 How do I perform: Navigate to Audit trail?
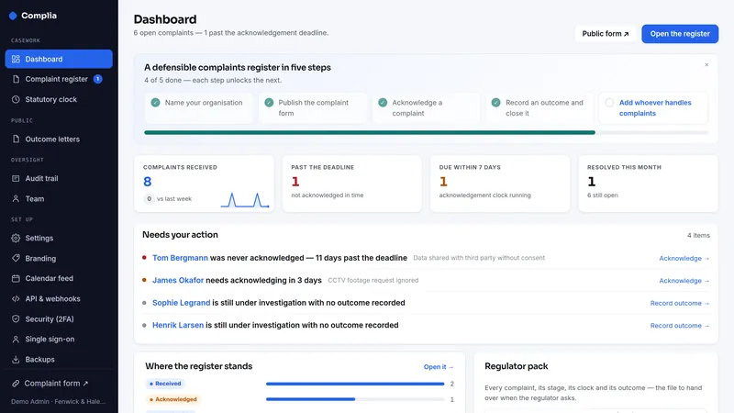(59, 178)
